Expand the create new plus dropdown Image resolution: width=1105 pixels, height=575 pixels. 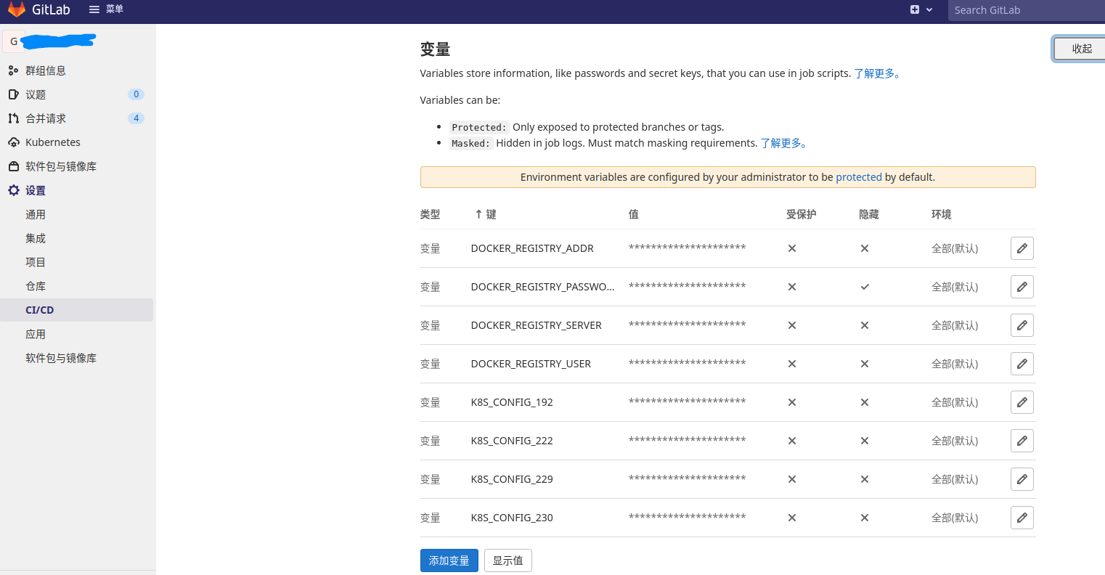[921, 9]
